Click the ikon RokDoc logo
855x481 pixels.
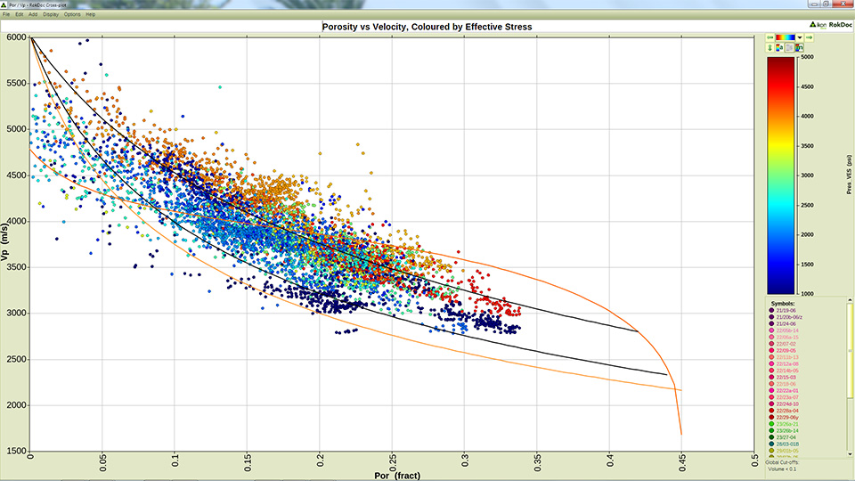[830, 25]
